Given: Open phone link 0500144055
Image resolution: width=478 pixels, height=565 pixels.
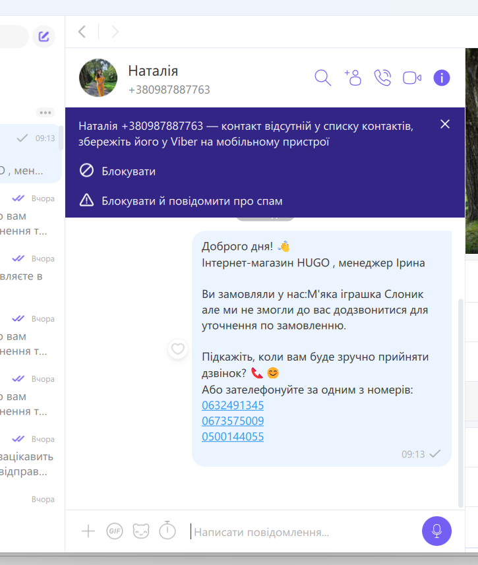Looking at the screenshot, I should (233, 436).
